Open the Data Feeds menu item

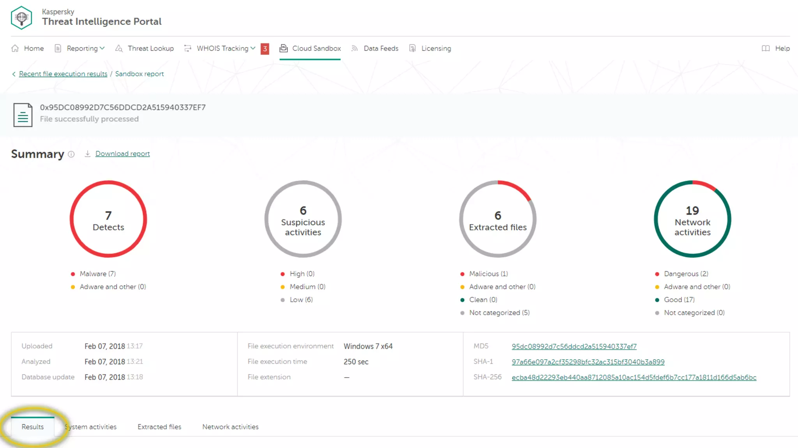coord(381,48)
